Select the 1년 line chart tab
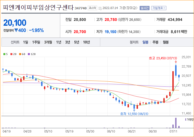 click(x=59, y=42)
